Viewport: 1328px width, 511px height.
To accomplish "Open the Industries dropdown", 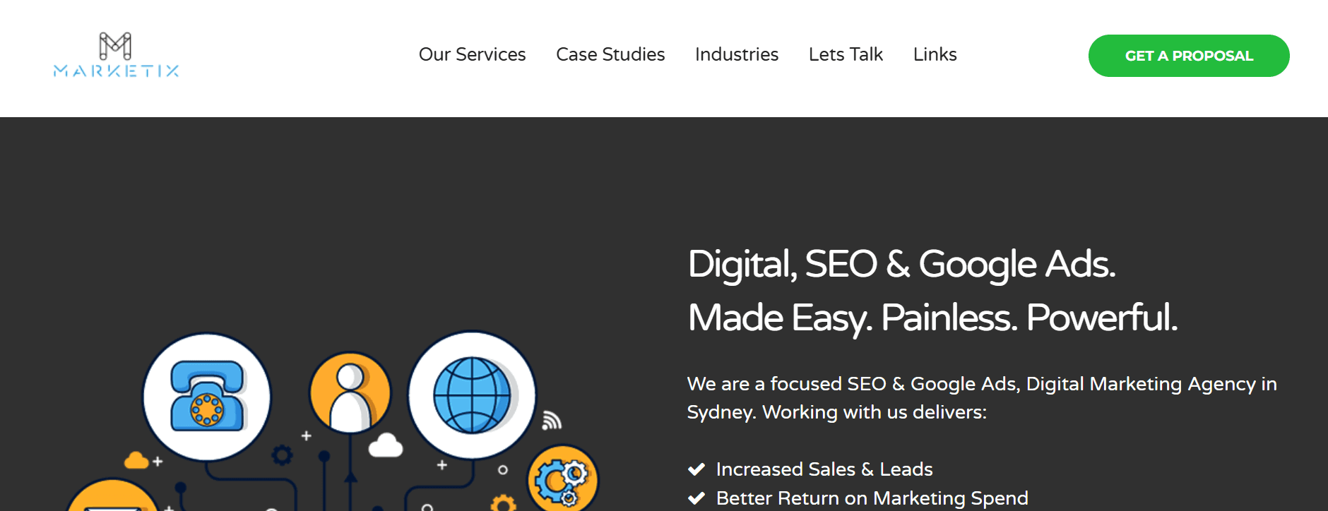I will coord(736,54).
